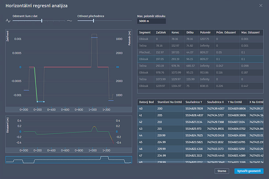This screenshot has width=269, height=179.
Task: Sort by the Segment column header
Action: pyautogui.click(x=145, y=33)
